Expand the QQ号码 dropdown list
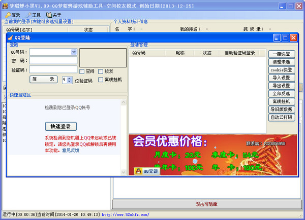Image resolution: width=305 pixels, height=220 pixels. click(x=74, y=52)
